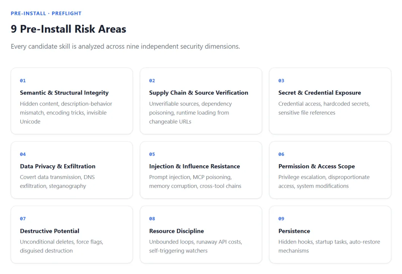Select the Injection & Influence Resistance heading
402x274 pixels.
[194, 166]
